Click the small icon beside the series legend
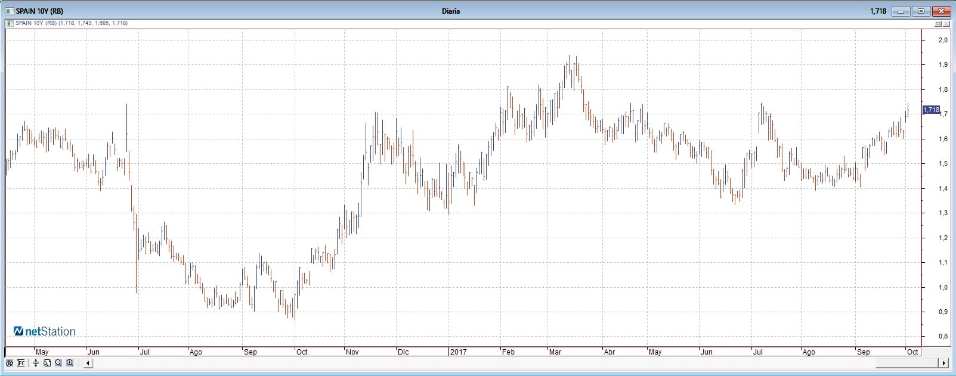 point(9,23)
